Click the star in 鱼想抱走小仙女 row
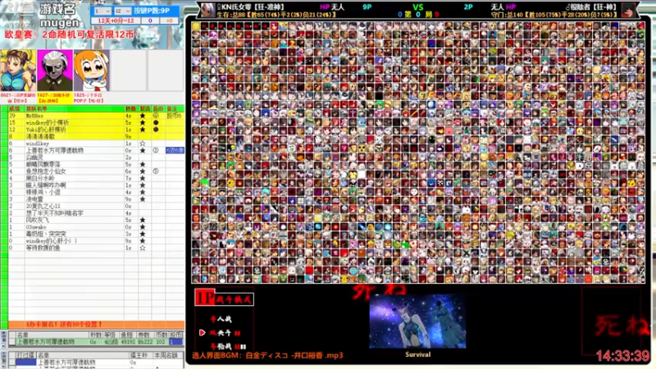Viewport: 656px width, 369px height. coord(143,171)
